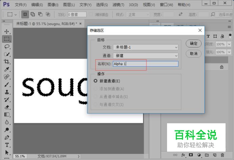Select 新建通道(E) radio button
Image resolution: width=234 pixels, height=160 pixels.
[95, 81]
